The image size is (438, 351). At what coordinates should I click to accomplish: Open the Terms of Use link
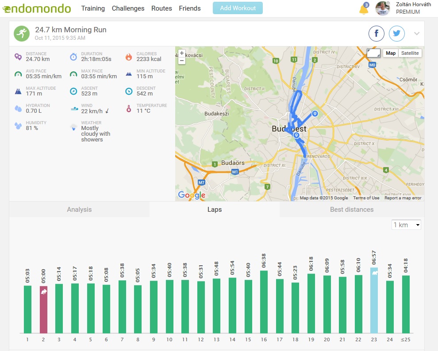coord(366,198)
